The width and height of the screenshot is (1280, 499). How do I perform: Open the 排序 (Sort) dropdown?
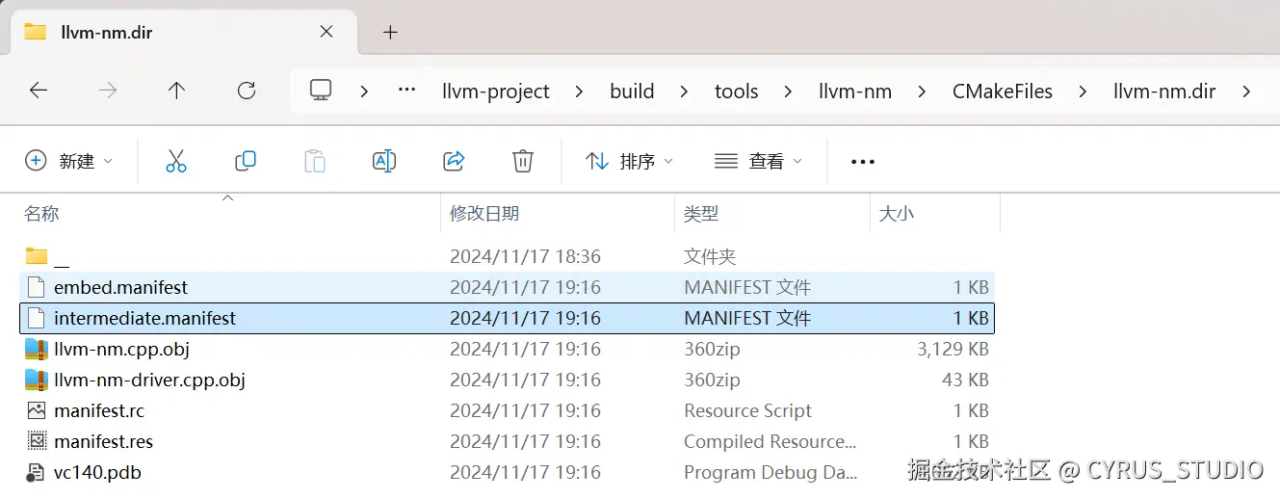click(x=630, y=161)
